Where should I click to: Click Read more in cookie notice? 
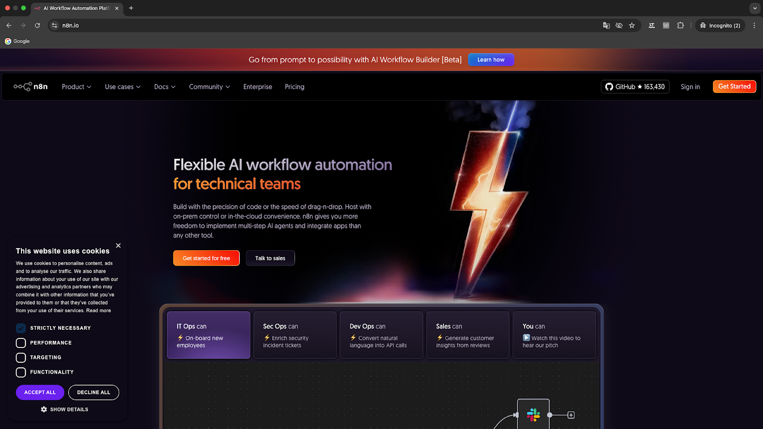[98, 310]
